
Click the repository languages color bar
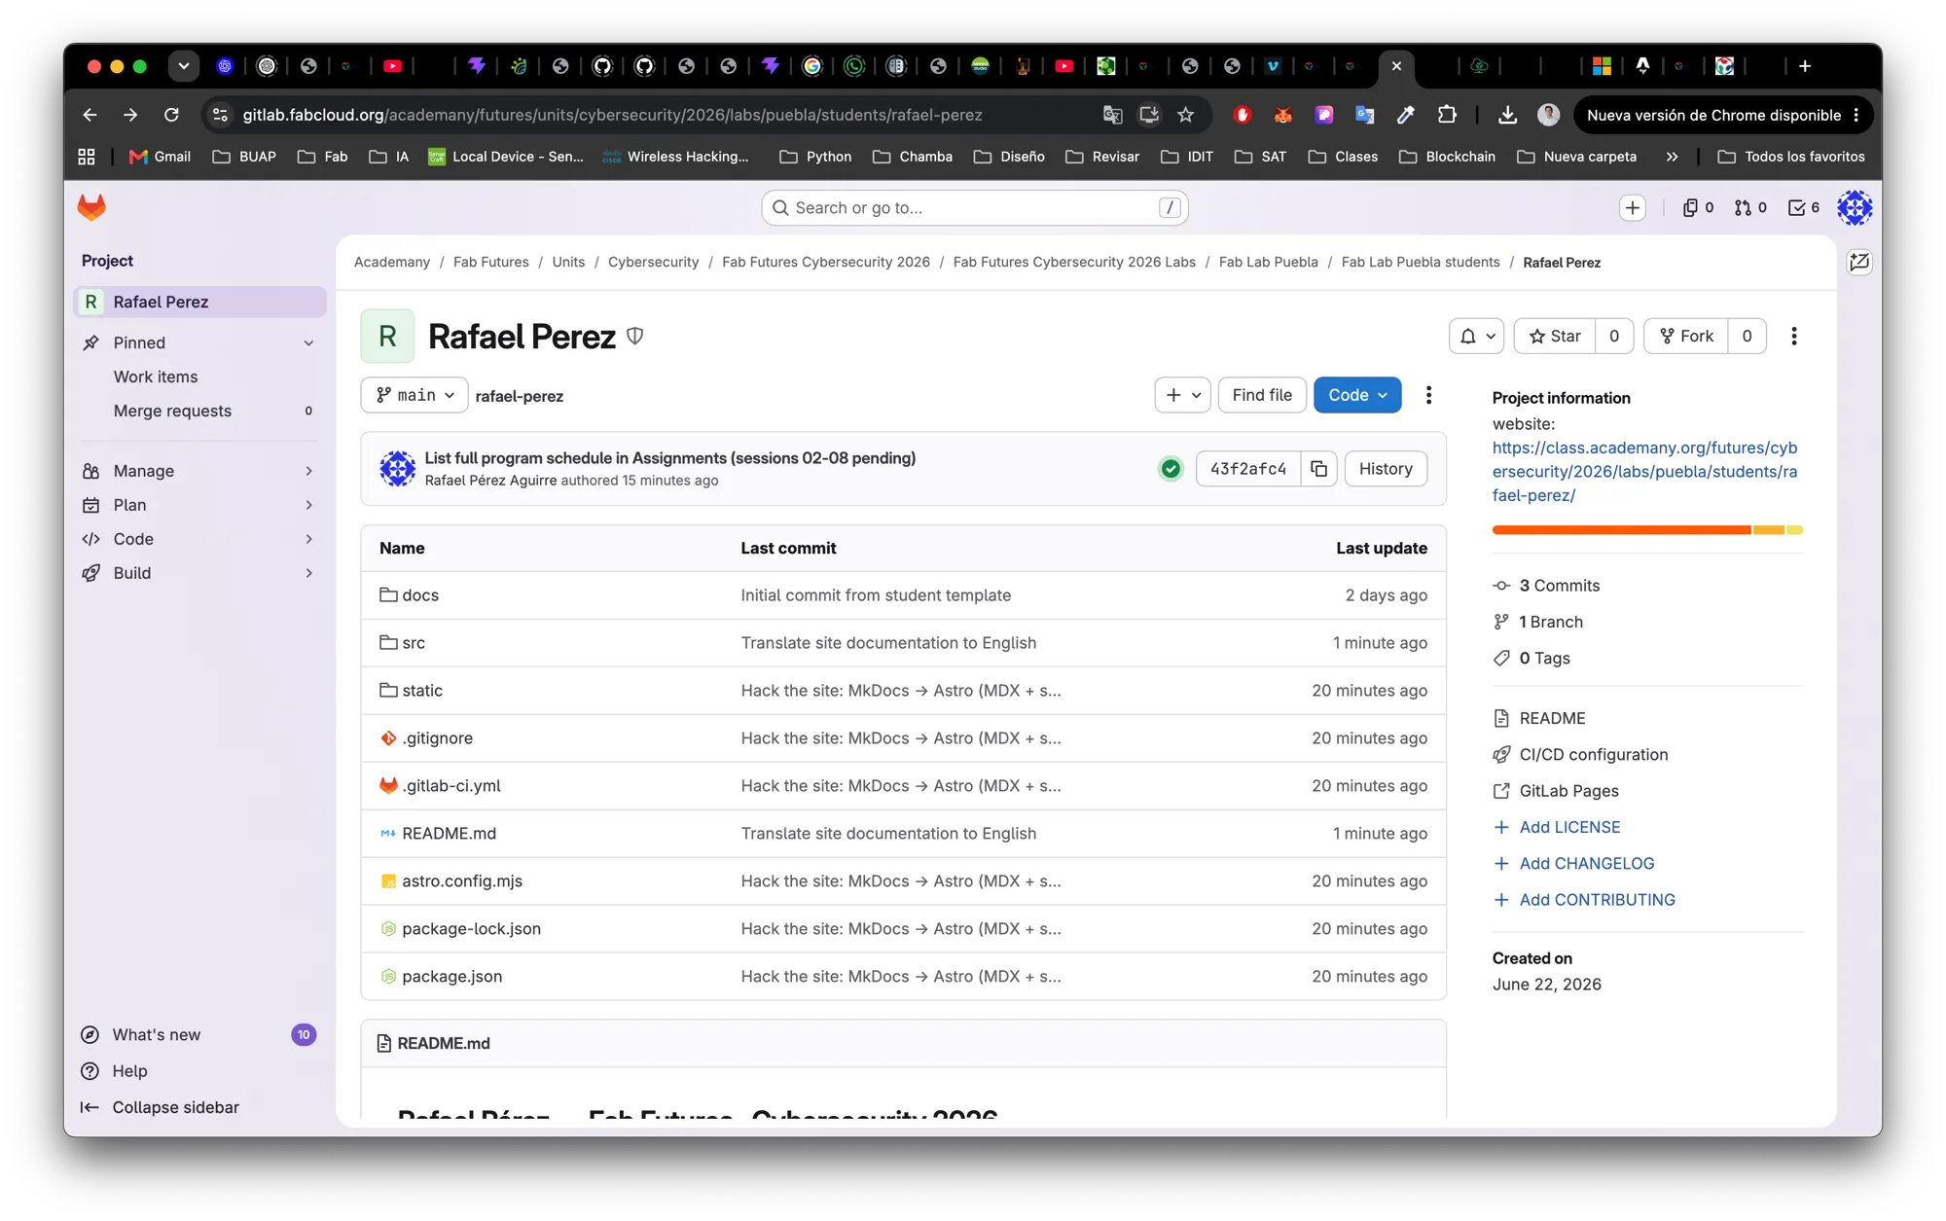pos(1647,530)
